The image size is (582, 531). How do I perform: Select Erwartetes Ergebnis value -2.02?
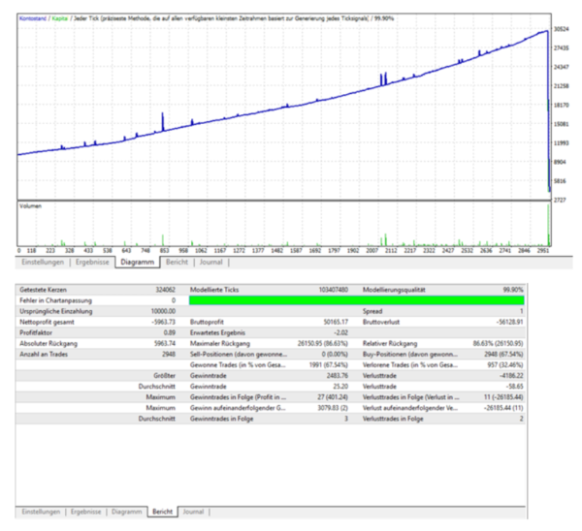340,332
